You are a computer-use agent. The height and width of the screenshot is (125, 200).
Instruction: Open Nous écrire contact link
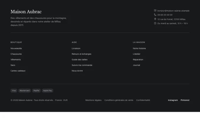[x=77, y=71]
